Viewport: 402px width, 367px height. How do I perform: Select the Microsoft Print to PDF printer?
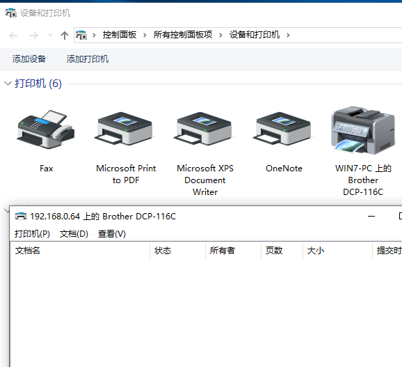[x=126, y=130]
